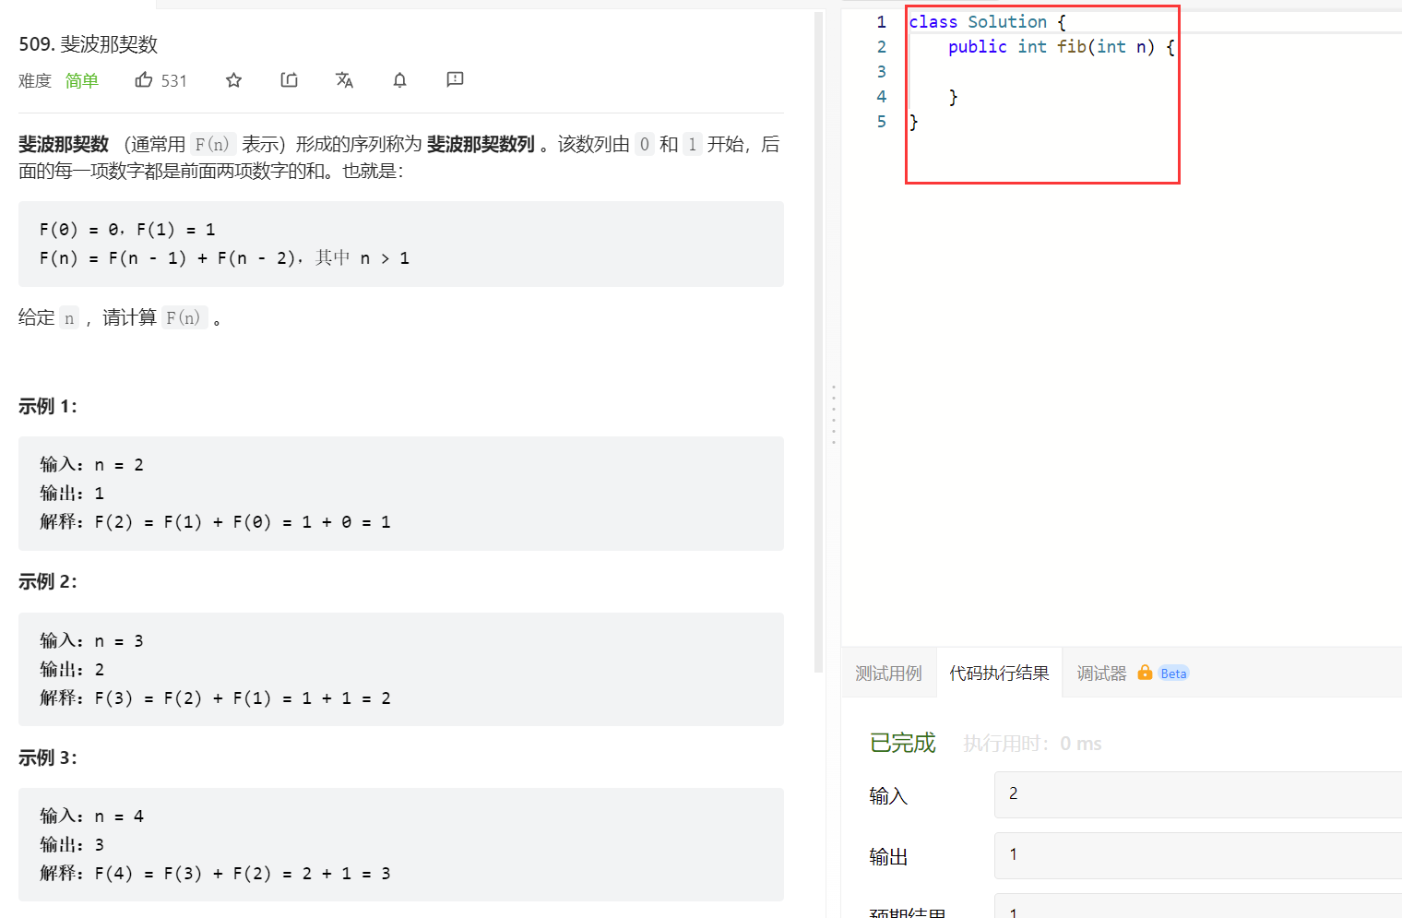Click the lock icon beside 调试器
Image resolution: width=1402 pixels, height=918 pixels.
pos(1145,673)
